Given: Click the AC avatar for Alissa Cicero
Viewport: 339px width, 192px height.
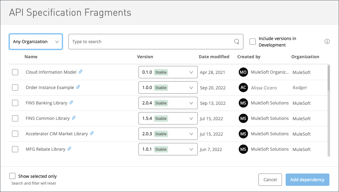Looking at the screenshot, I should (243, 88).
